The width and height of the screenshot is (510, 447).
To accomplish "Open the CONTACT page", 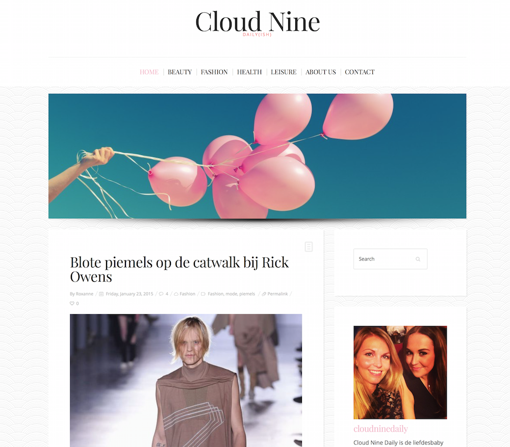I will click(360, 72).
